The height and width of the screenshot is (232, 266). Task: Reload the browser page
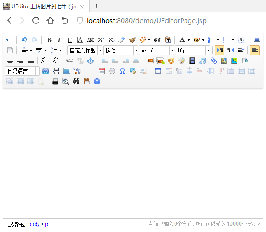tap(36, 20)
